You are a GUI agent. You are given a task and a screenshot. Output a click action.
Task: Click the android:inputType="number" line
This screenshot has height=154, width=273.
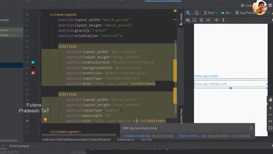point(93,110)
